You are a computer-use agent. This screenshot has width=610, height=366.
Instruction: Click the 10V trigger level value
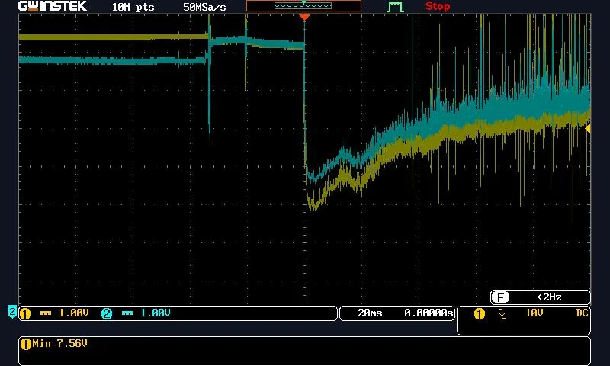click(x=535, y=313)
